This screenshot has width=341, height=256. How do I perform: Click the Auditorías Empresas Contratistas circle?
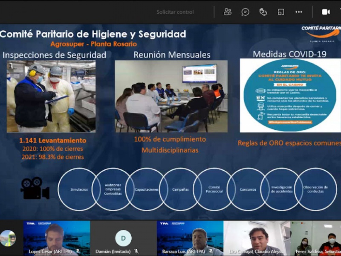pos(113,189)
